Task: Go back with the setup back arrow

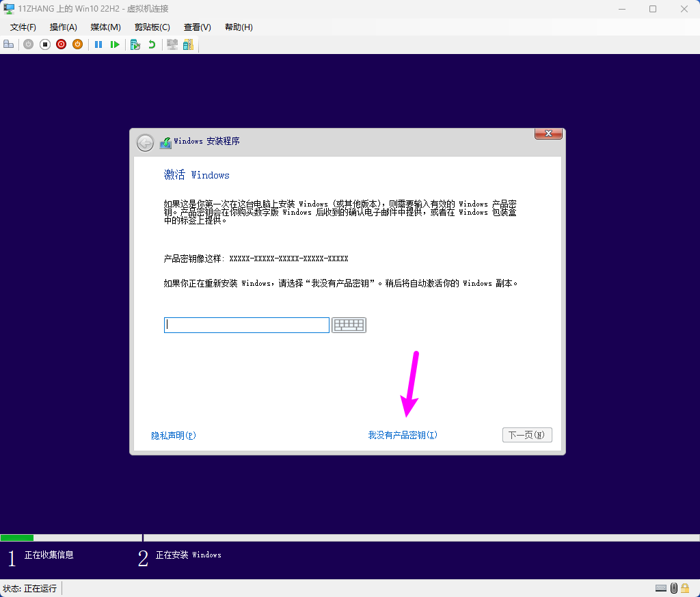Action: click(x=145, y=143)
